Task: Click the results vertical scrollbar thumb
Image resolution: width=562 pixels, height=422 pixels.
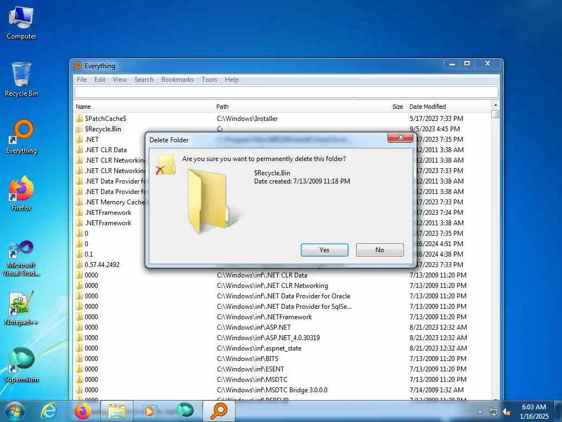Action: (x=495, y=114)
